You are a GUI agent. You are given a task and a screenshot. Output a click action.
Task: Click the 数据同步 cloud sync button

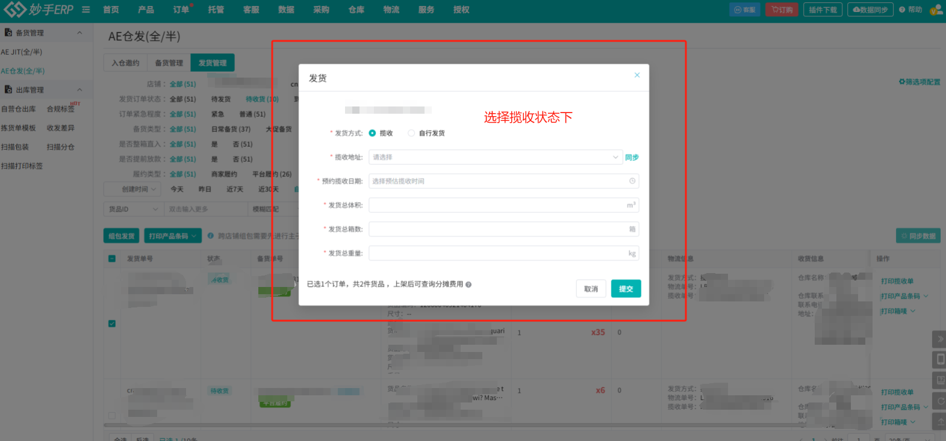click(870, 10)
